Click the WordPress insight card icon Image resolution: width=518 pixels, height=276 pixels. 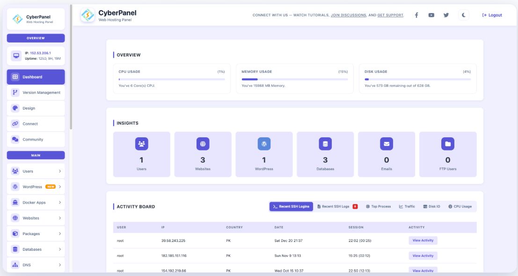pos(264,144)
